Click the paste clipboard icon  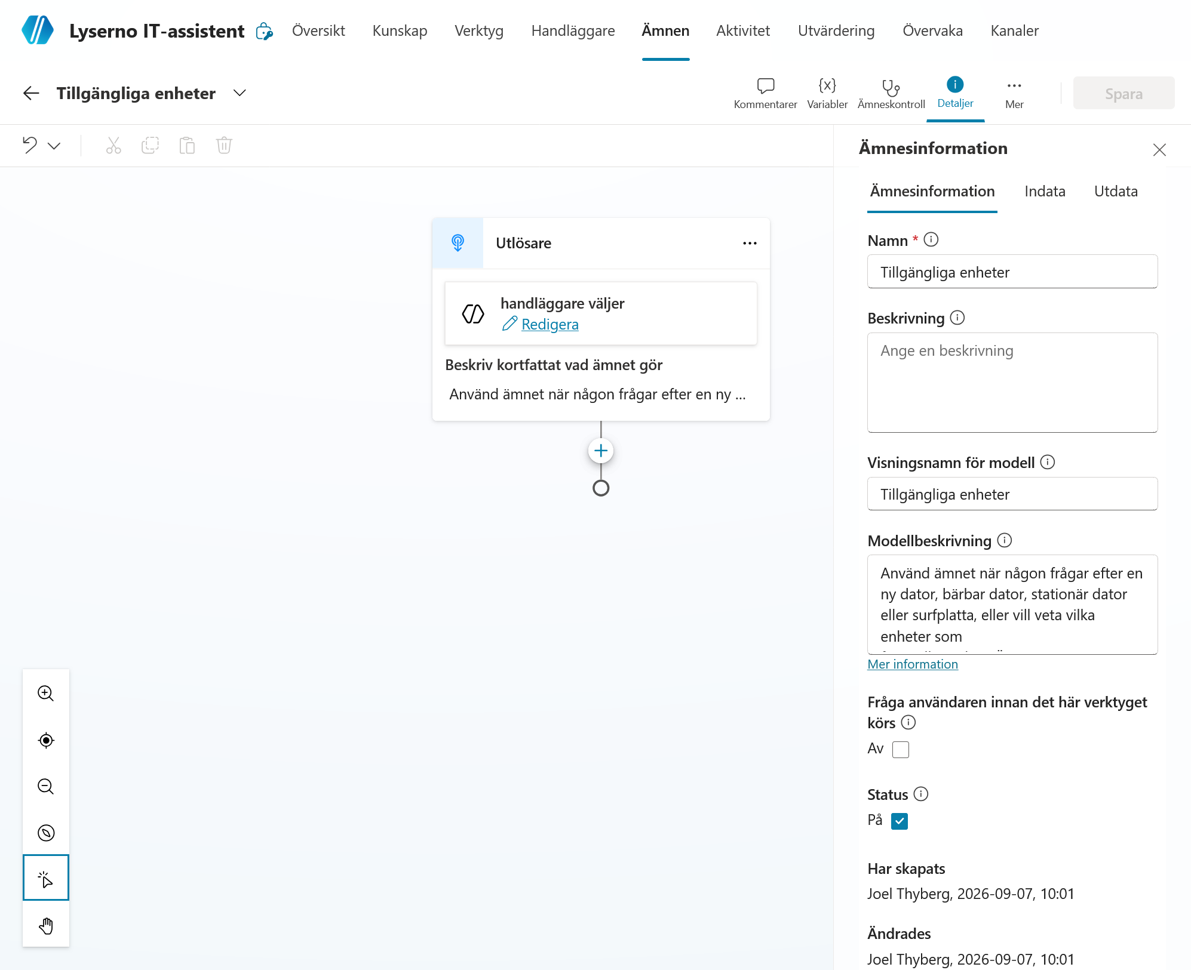pyautogui.click(x=187, y=145)
